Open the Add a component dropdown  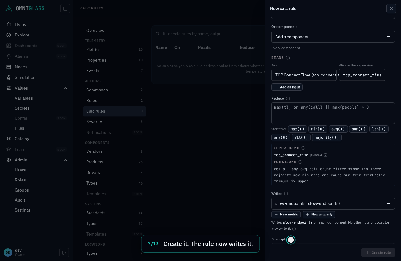coord(333,37)
